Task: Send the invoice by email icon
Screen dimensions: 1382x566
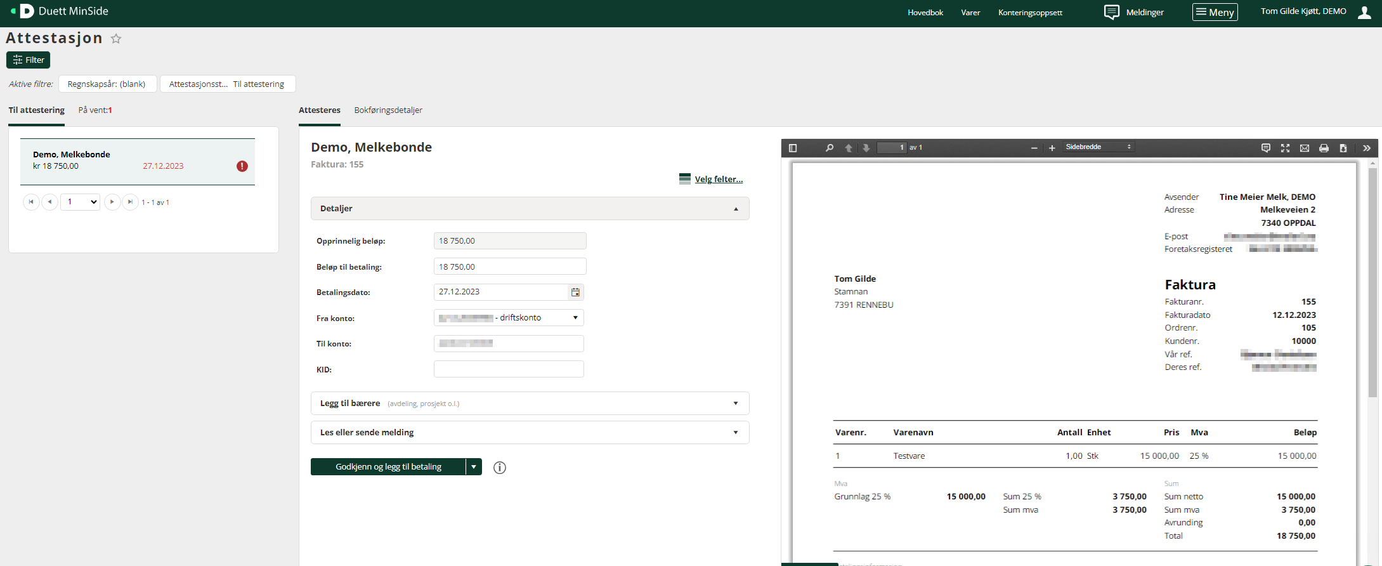Action: [1304, 148]
